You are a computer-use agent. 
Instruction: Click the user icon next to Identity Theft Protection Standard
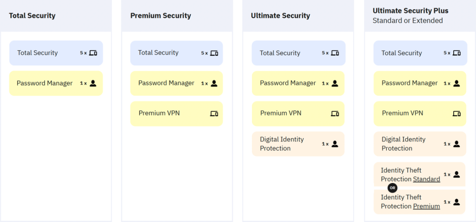pyautogui.click(x=456, y=174)
